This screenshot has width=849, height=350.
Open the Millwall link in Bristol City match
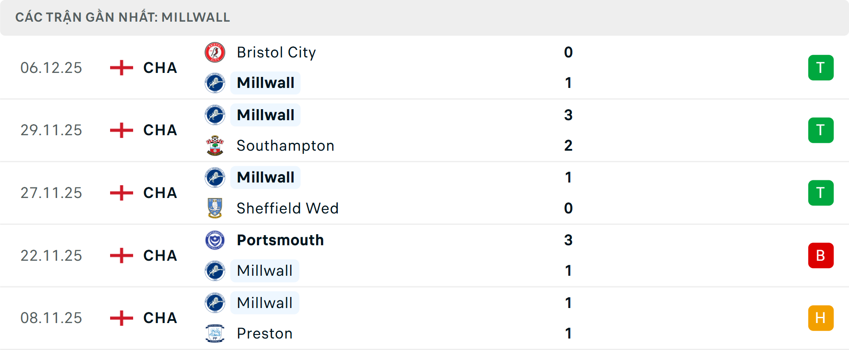coord(265,83)
